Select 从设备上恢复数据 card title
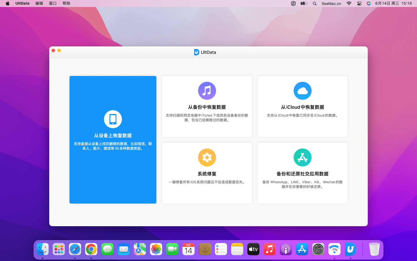This screenshot has width=417, height=261. click(113, 135)
